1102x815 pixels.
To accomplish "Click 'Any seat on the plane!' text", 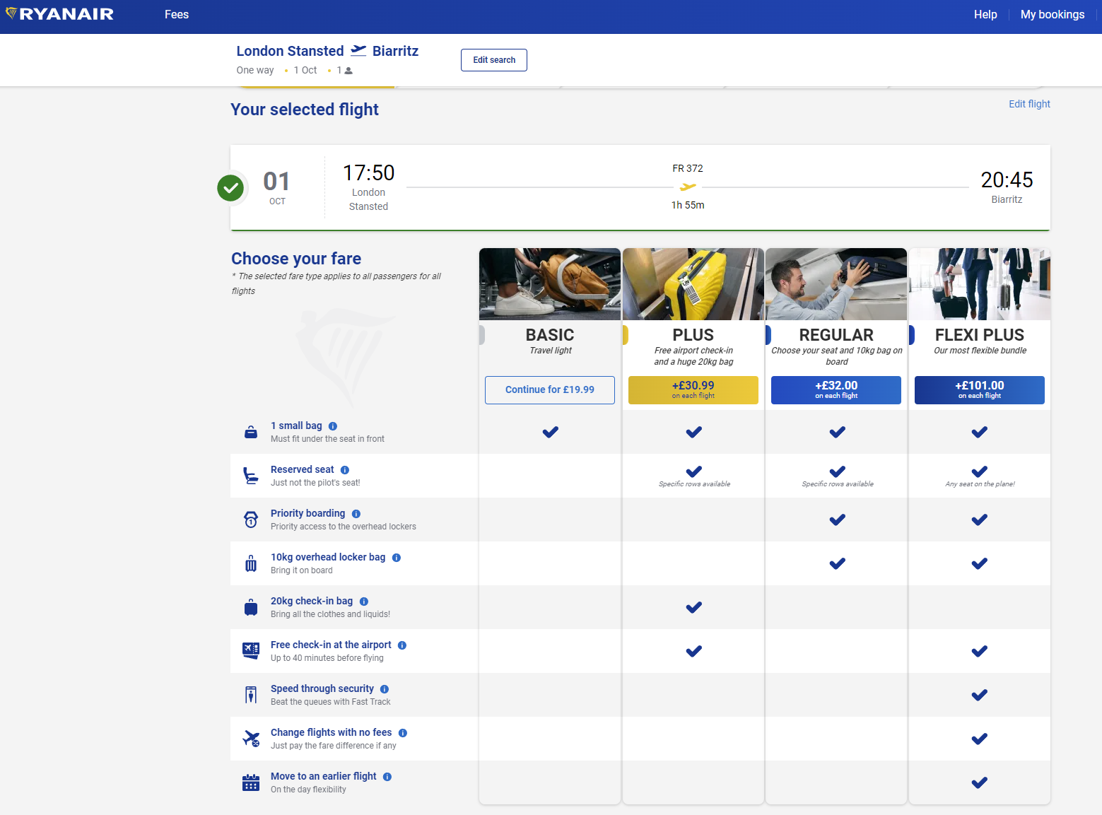I will pos(980,484).
